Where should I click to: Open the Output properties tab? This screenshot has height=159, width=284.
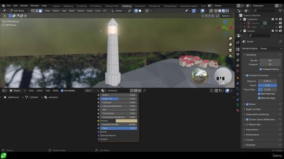tap(238, 55)
